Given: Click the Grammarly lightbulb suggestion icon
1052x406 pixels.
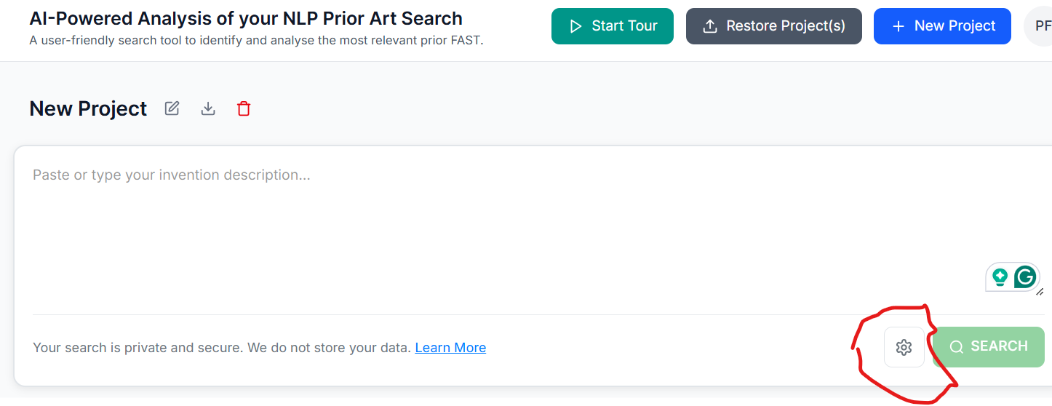Looking at the screenshot, I should click(x=1000, y=276).
